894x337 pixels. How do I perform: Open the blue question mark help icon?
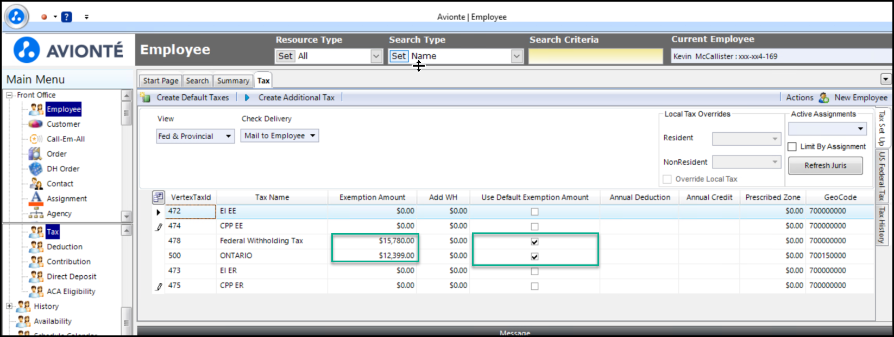tap(66, 17)
